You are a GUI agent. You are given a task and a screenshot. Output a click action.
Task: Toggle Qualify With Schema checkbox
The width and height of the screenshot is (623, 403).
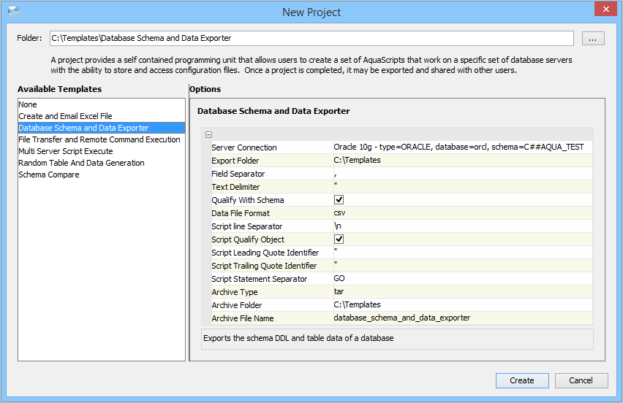[x=339, y=200]
